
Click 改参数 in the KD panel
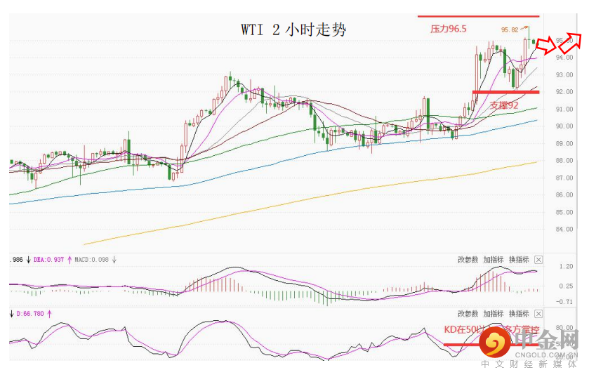[468, 314]
